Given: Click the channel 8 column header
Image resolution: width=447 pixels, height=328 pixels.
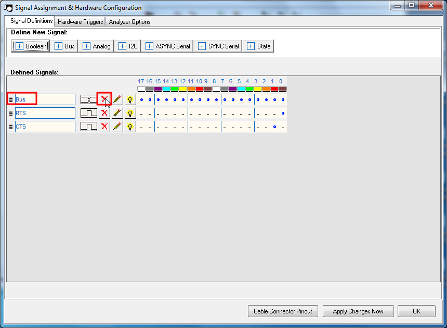Looking at the screenshot, I should tap(214, 81).
